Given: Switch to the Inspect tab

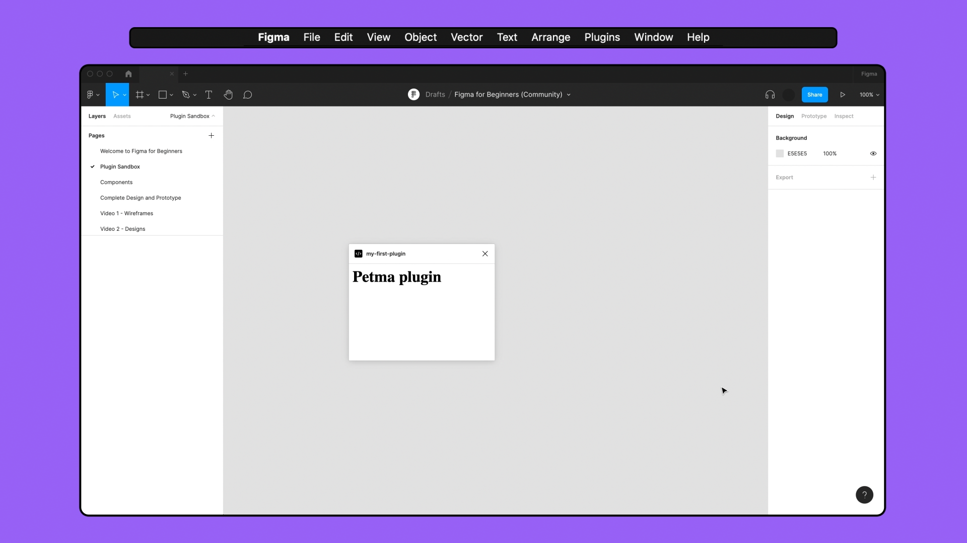Looking at the screenshot, I should click(844, 116).
